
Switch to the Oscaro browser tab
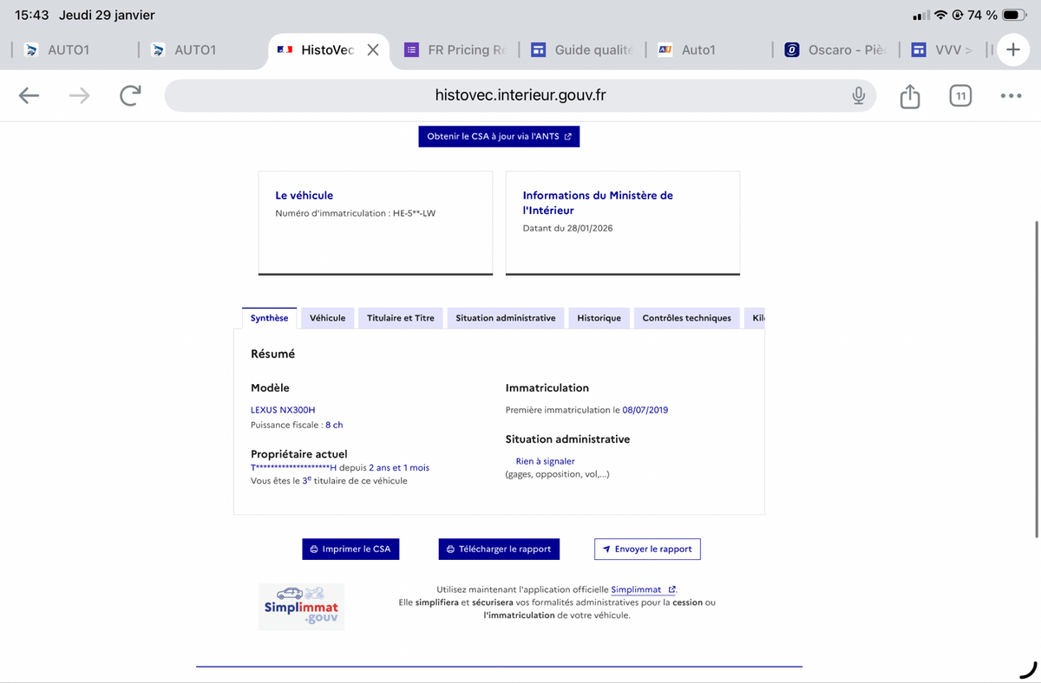coord(835,50)
